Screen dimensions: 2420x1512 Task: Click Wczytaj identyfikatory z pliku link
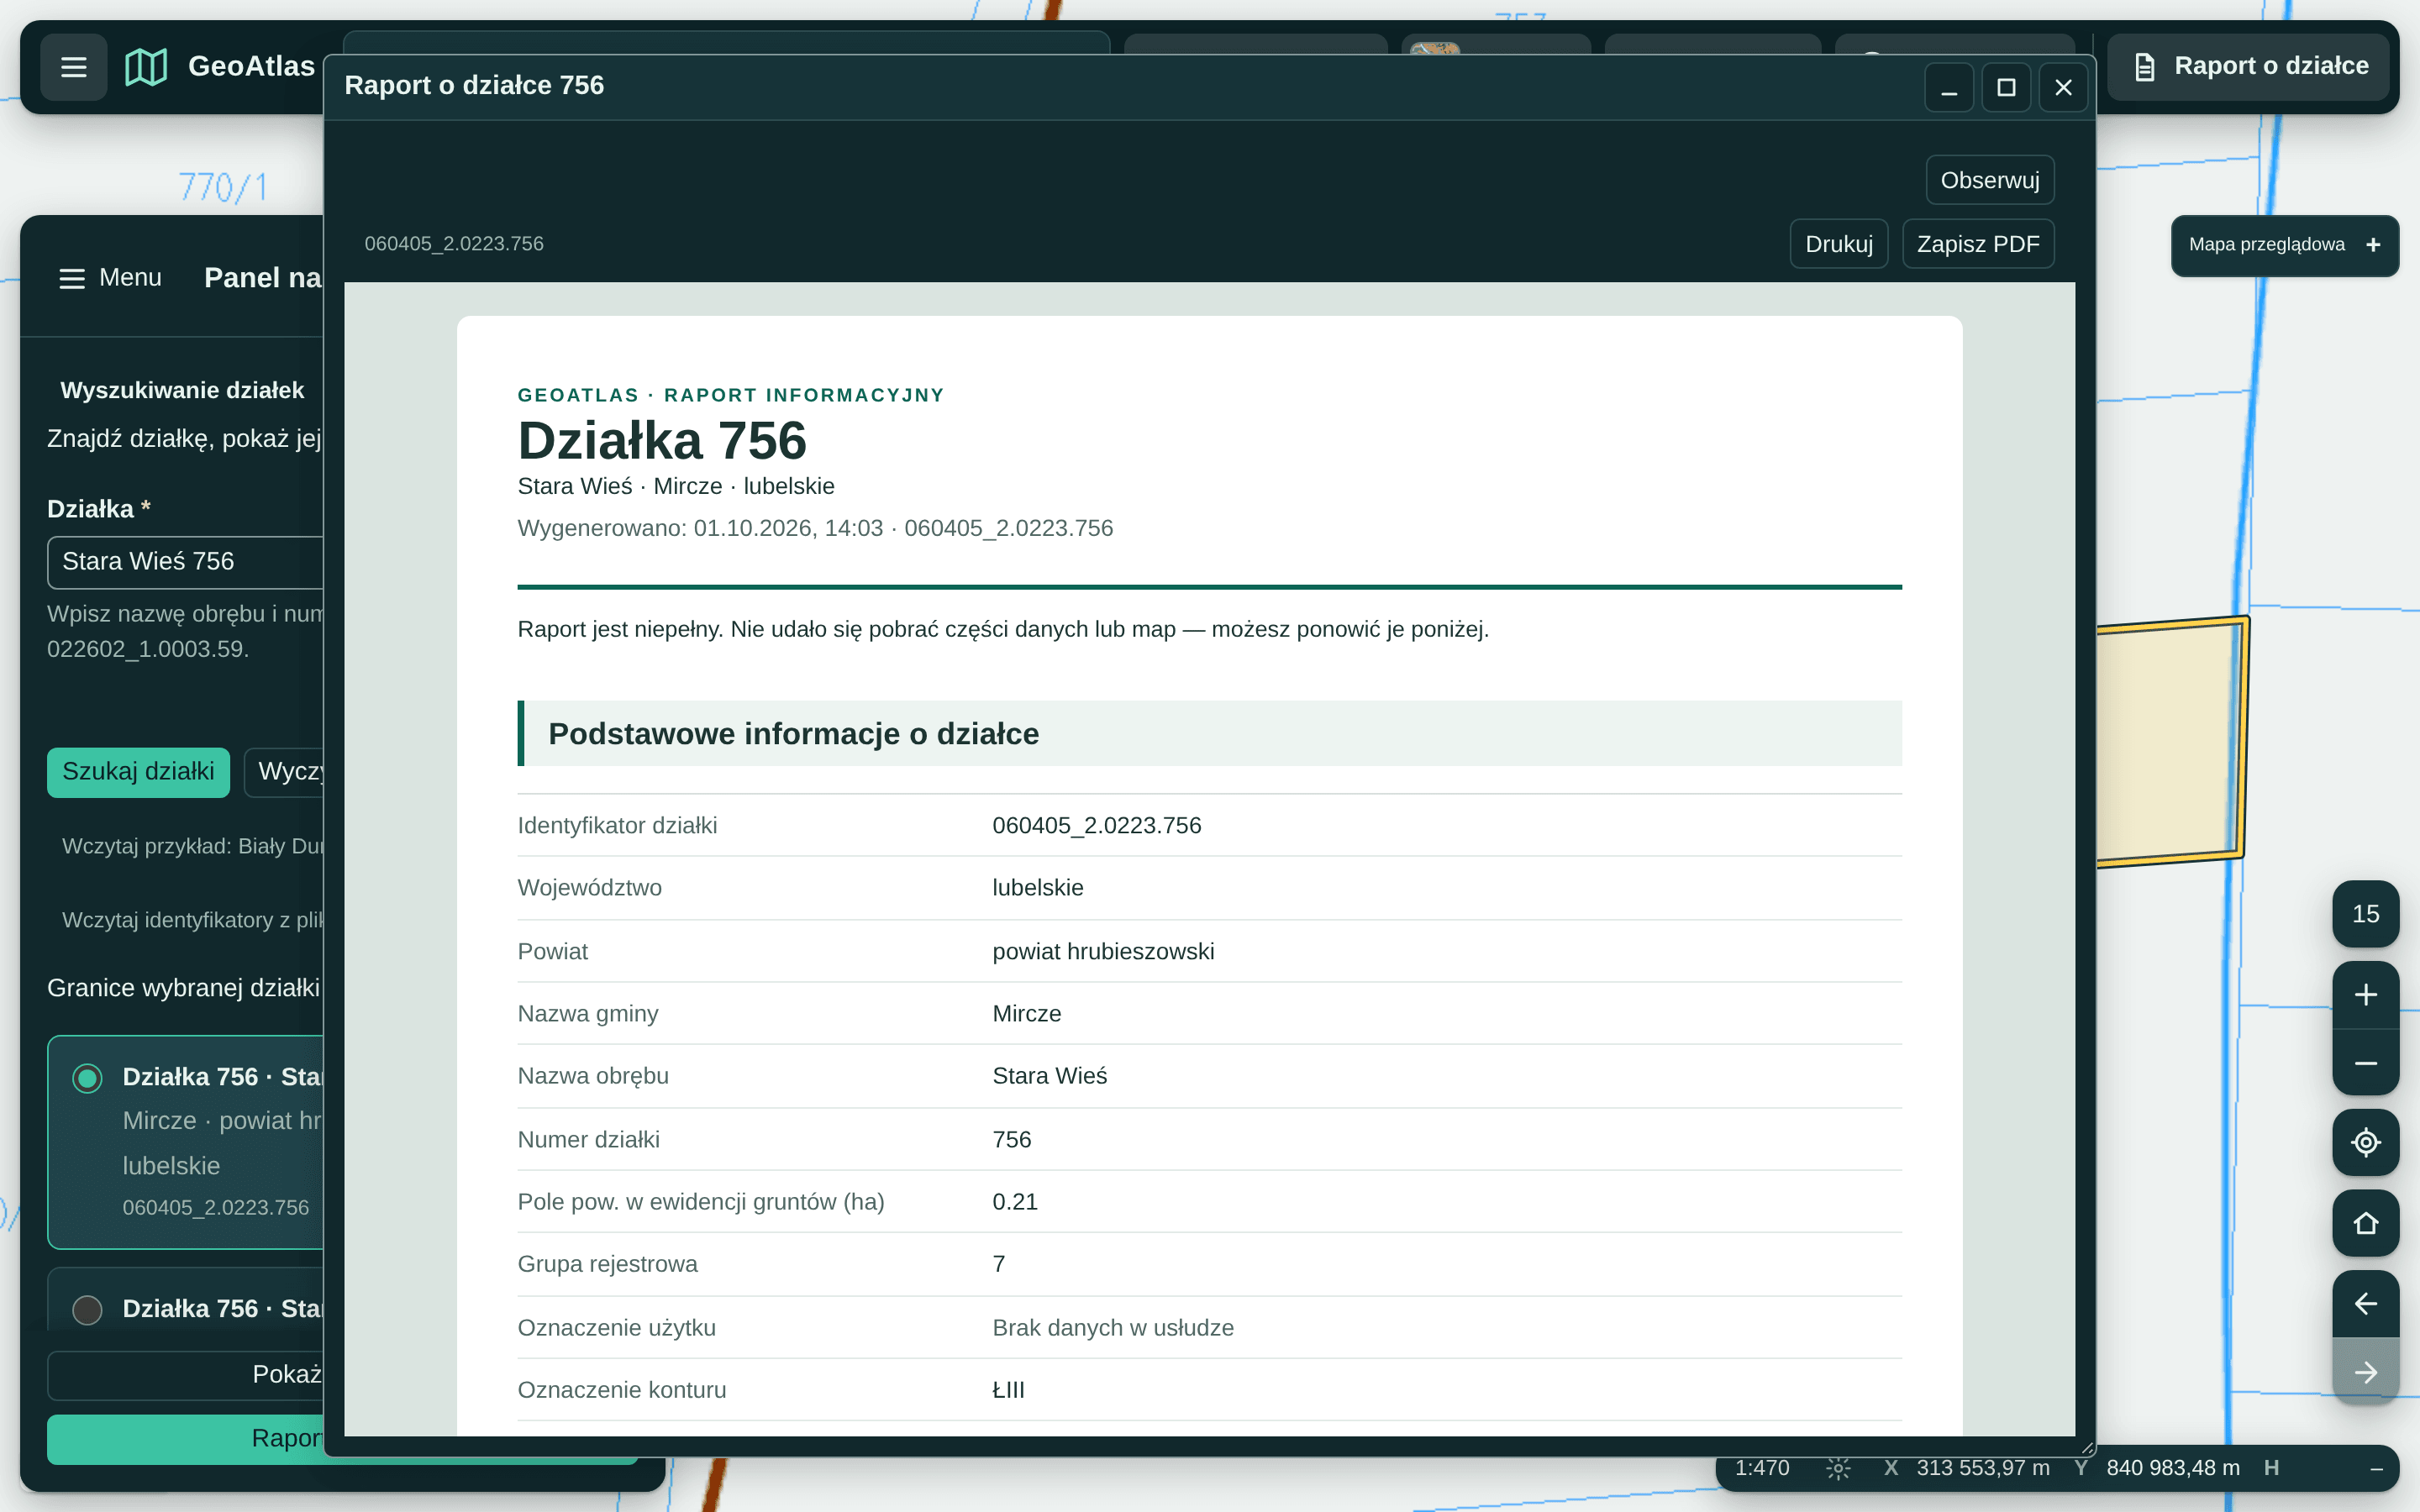click(193, 920)
